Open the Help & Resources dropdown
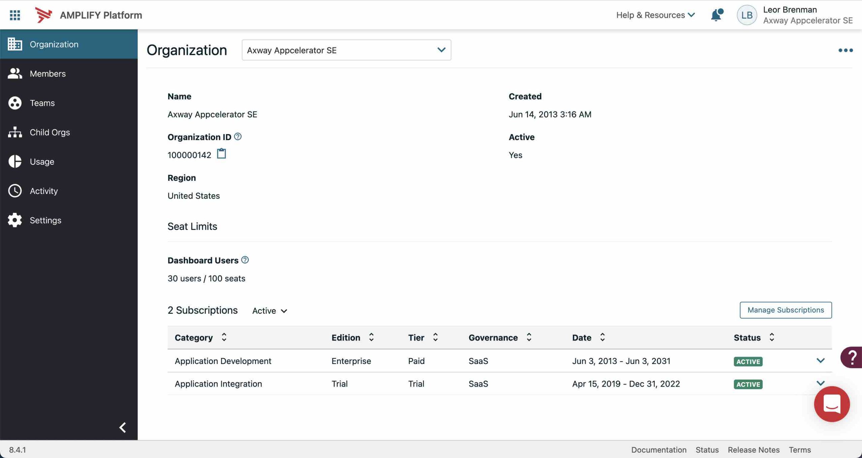The height and width of the screenshot is (458, 862). [656, 15]
